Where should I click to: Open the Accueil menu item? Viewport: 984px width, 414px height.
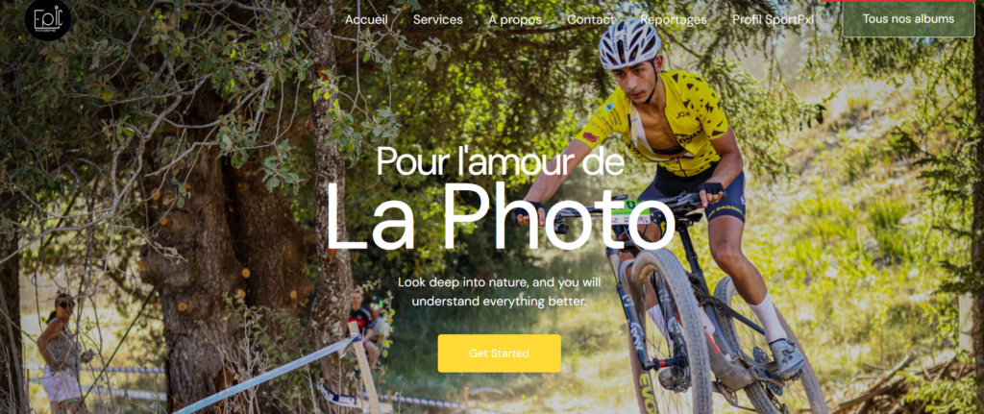pos(366,19)
